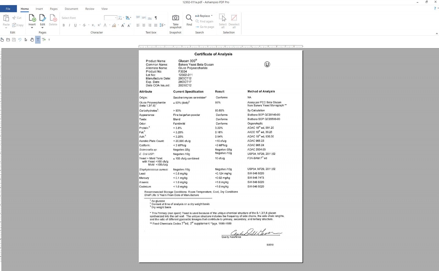Undo with the curved arrow icon
This screenshot has height=271, width=439.
coord(20,40)
